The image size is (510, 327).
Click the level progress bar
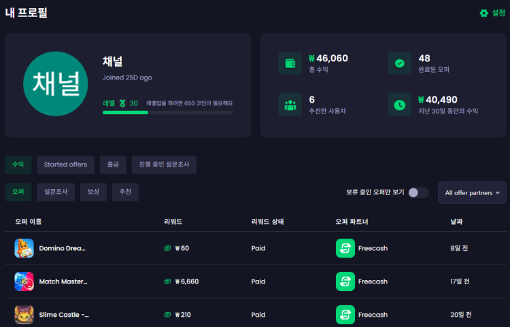pyautogui.click(x=167, y=112)
